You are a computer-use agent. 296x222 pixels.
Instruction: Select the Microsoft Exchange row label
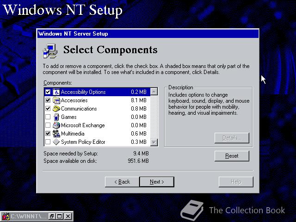point(83,125)
